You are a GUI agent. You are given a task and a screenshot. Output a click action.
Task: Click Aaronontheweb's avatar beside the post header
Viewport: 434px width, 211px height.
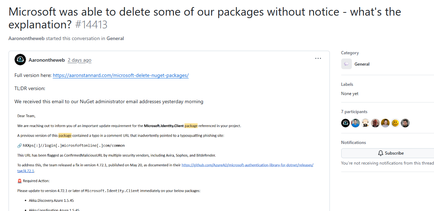click(20, 60)
